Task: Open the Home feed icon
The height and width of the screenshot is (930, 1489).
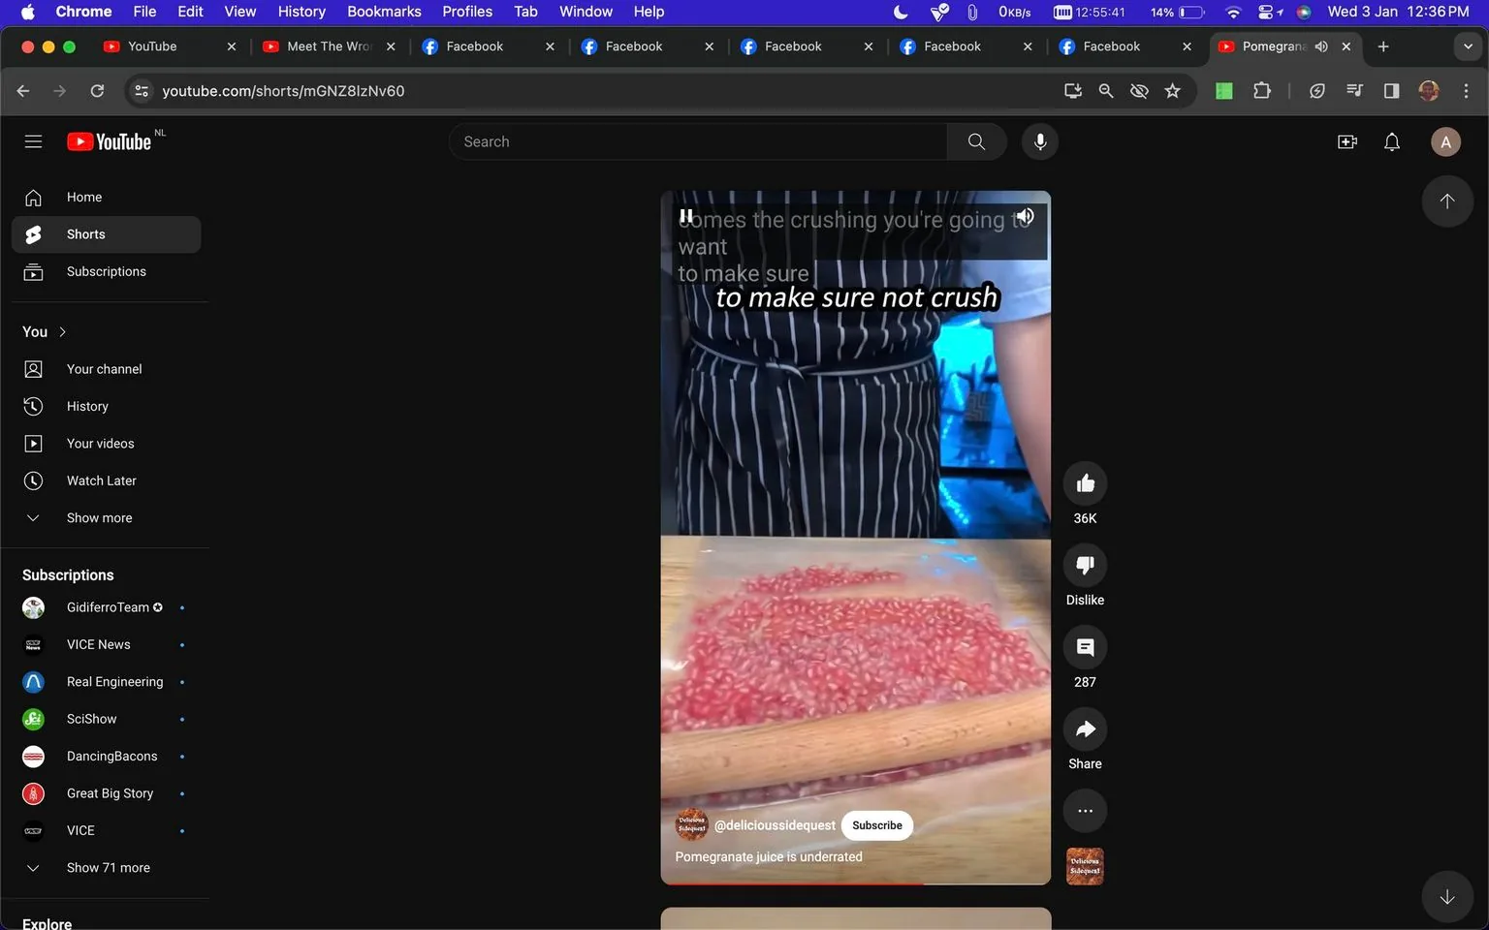Action: 33,197
